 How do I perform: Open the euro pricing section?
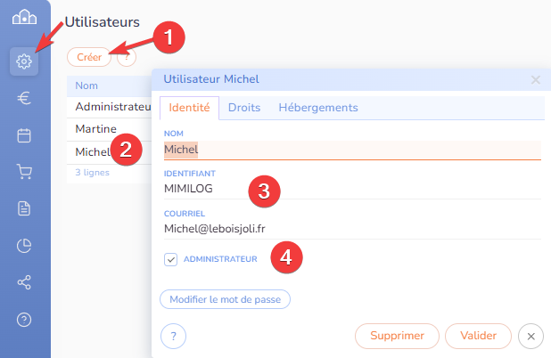click(x=24, y=99)
